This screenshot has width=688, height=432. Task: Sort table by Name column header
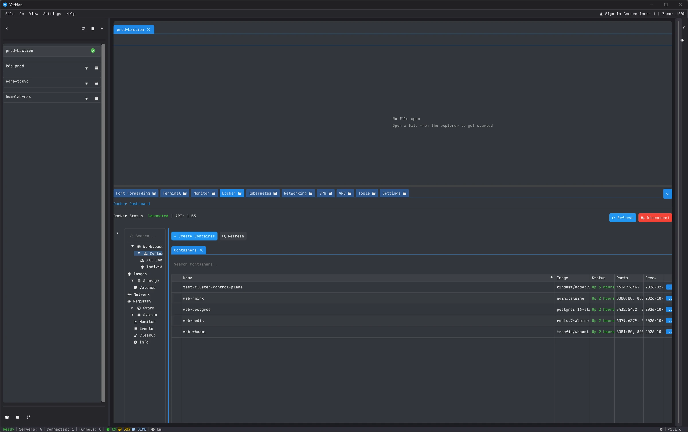pyautogui.click(x=368, y=278)
